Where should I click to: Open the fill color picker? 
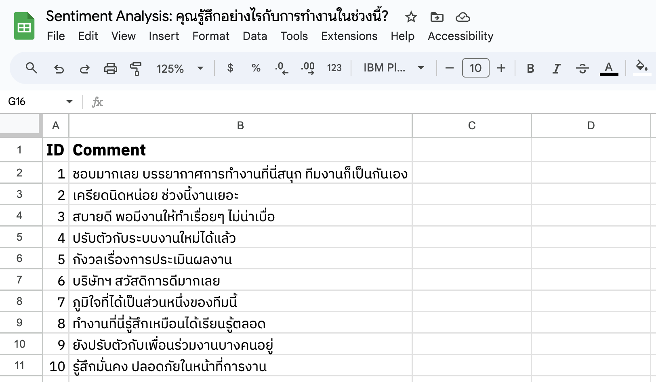(x=641, y=68)
